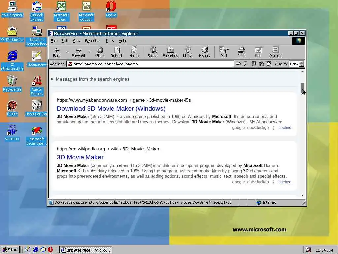This screenshot has width=338, height=254.
Task: Click google link under myabandonware result
Action: 238,128
